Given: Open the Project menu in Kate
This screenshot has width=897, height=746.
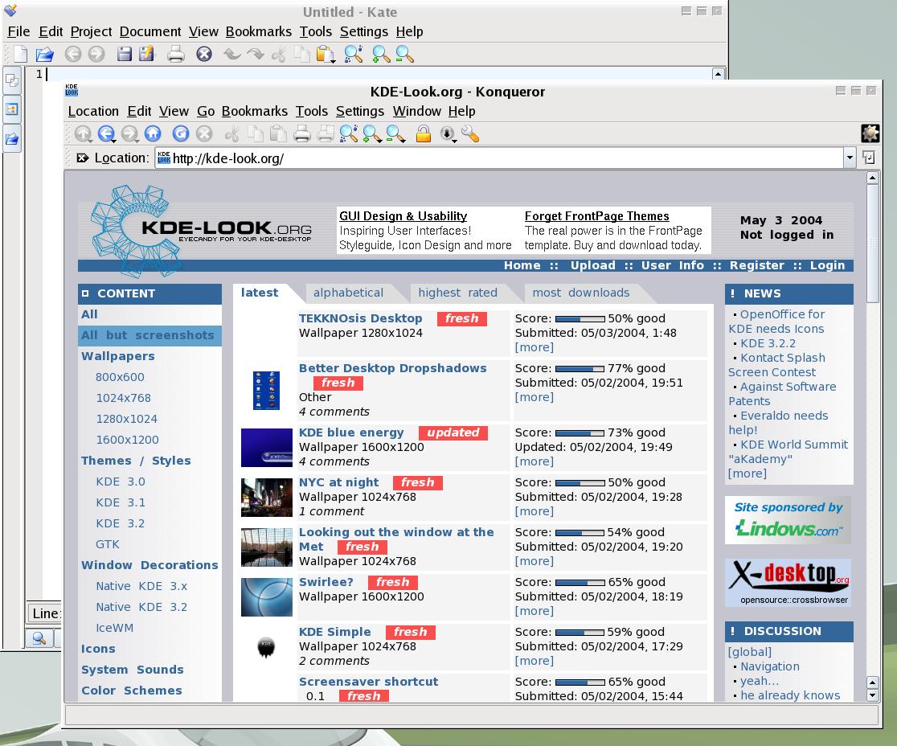Looking at the screenshot, I should [91, 31].
